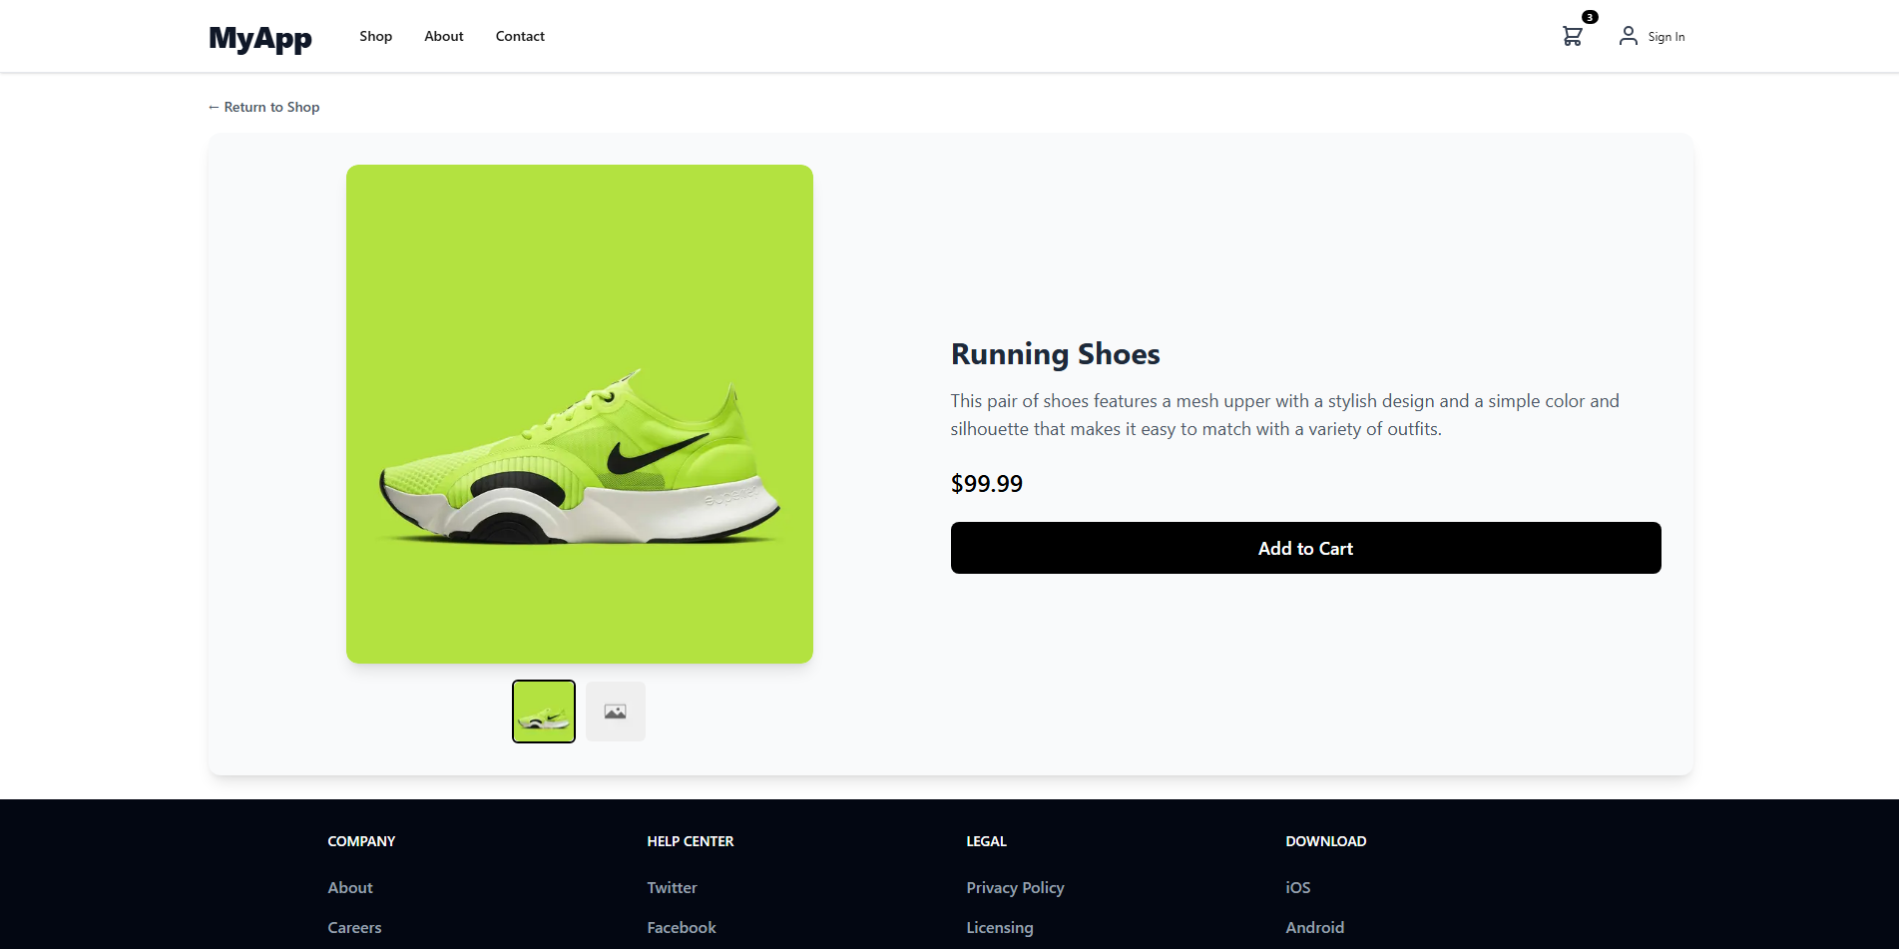
Task: Click the MyApp logo
Action: pos(260,37)
